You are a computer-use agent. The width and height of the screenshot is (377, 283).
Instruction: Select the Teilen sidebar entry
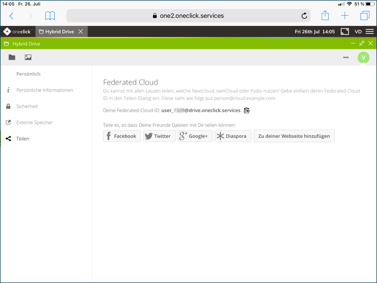[22, 139]
